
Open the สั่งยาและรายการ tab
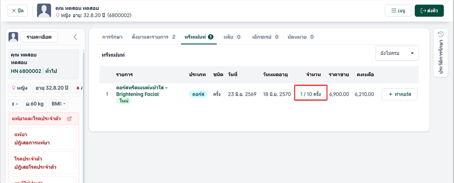pos(154,37)
